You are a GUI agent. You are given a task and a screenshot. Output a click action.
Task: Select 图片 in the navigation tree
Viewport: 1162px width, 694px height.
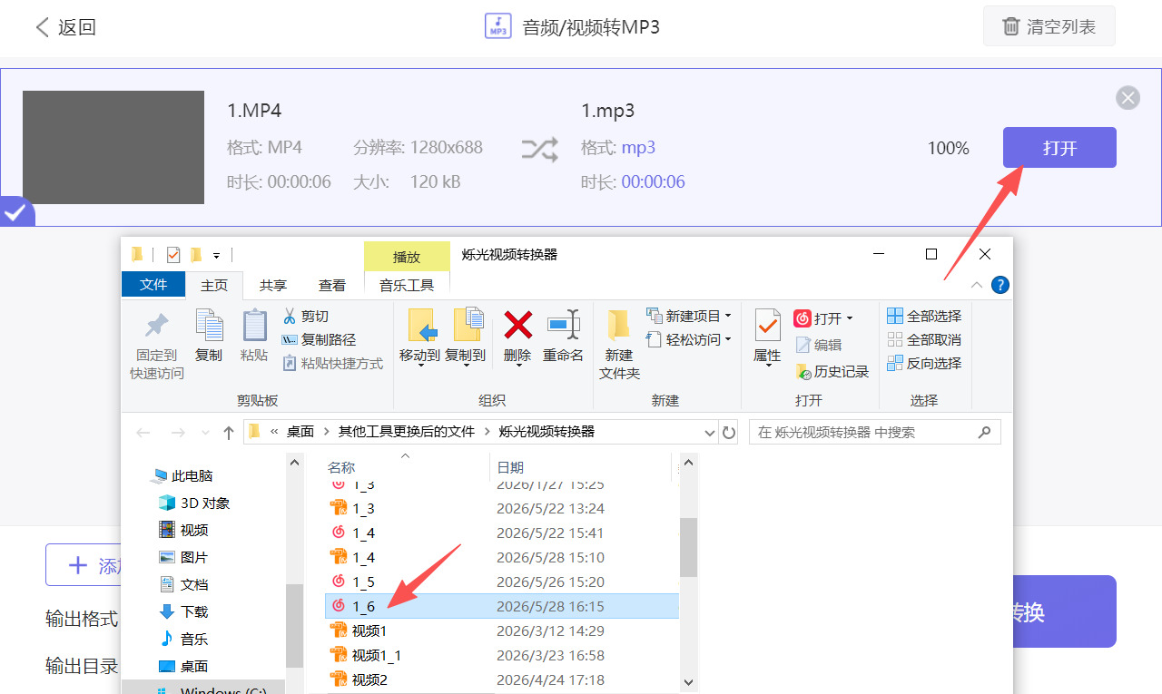coord(184,557)
